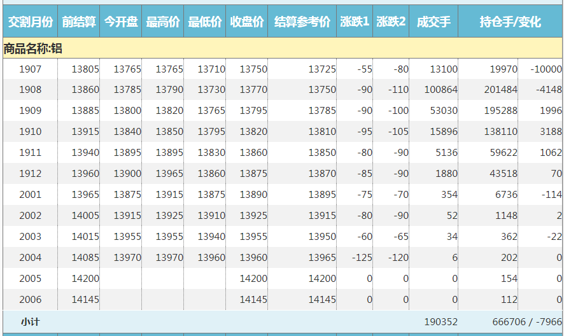The image size is (564, 336).
Task: Click the 持仓手/变化 column header
Action: [x=511, y=22]
